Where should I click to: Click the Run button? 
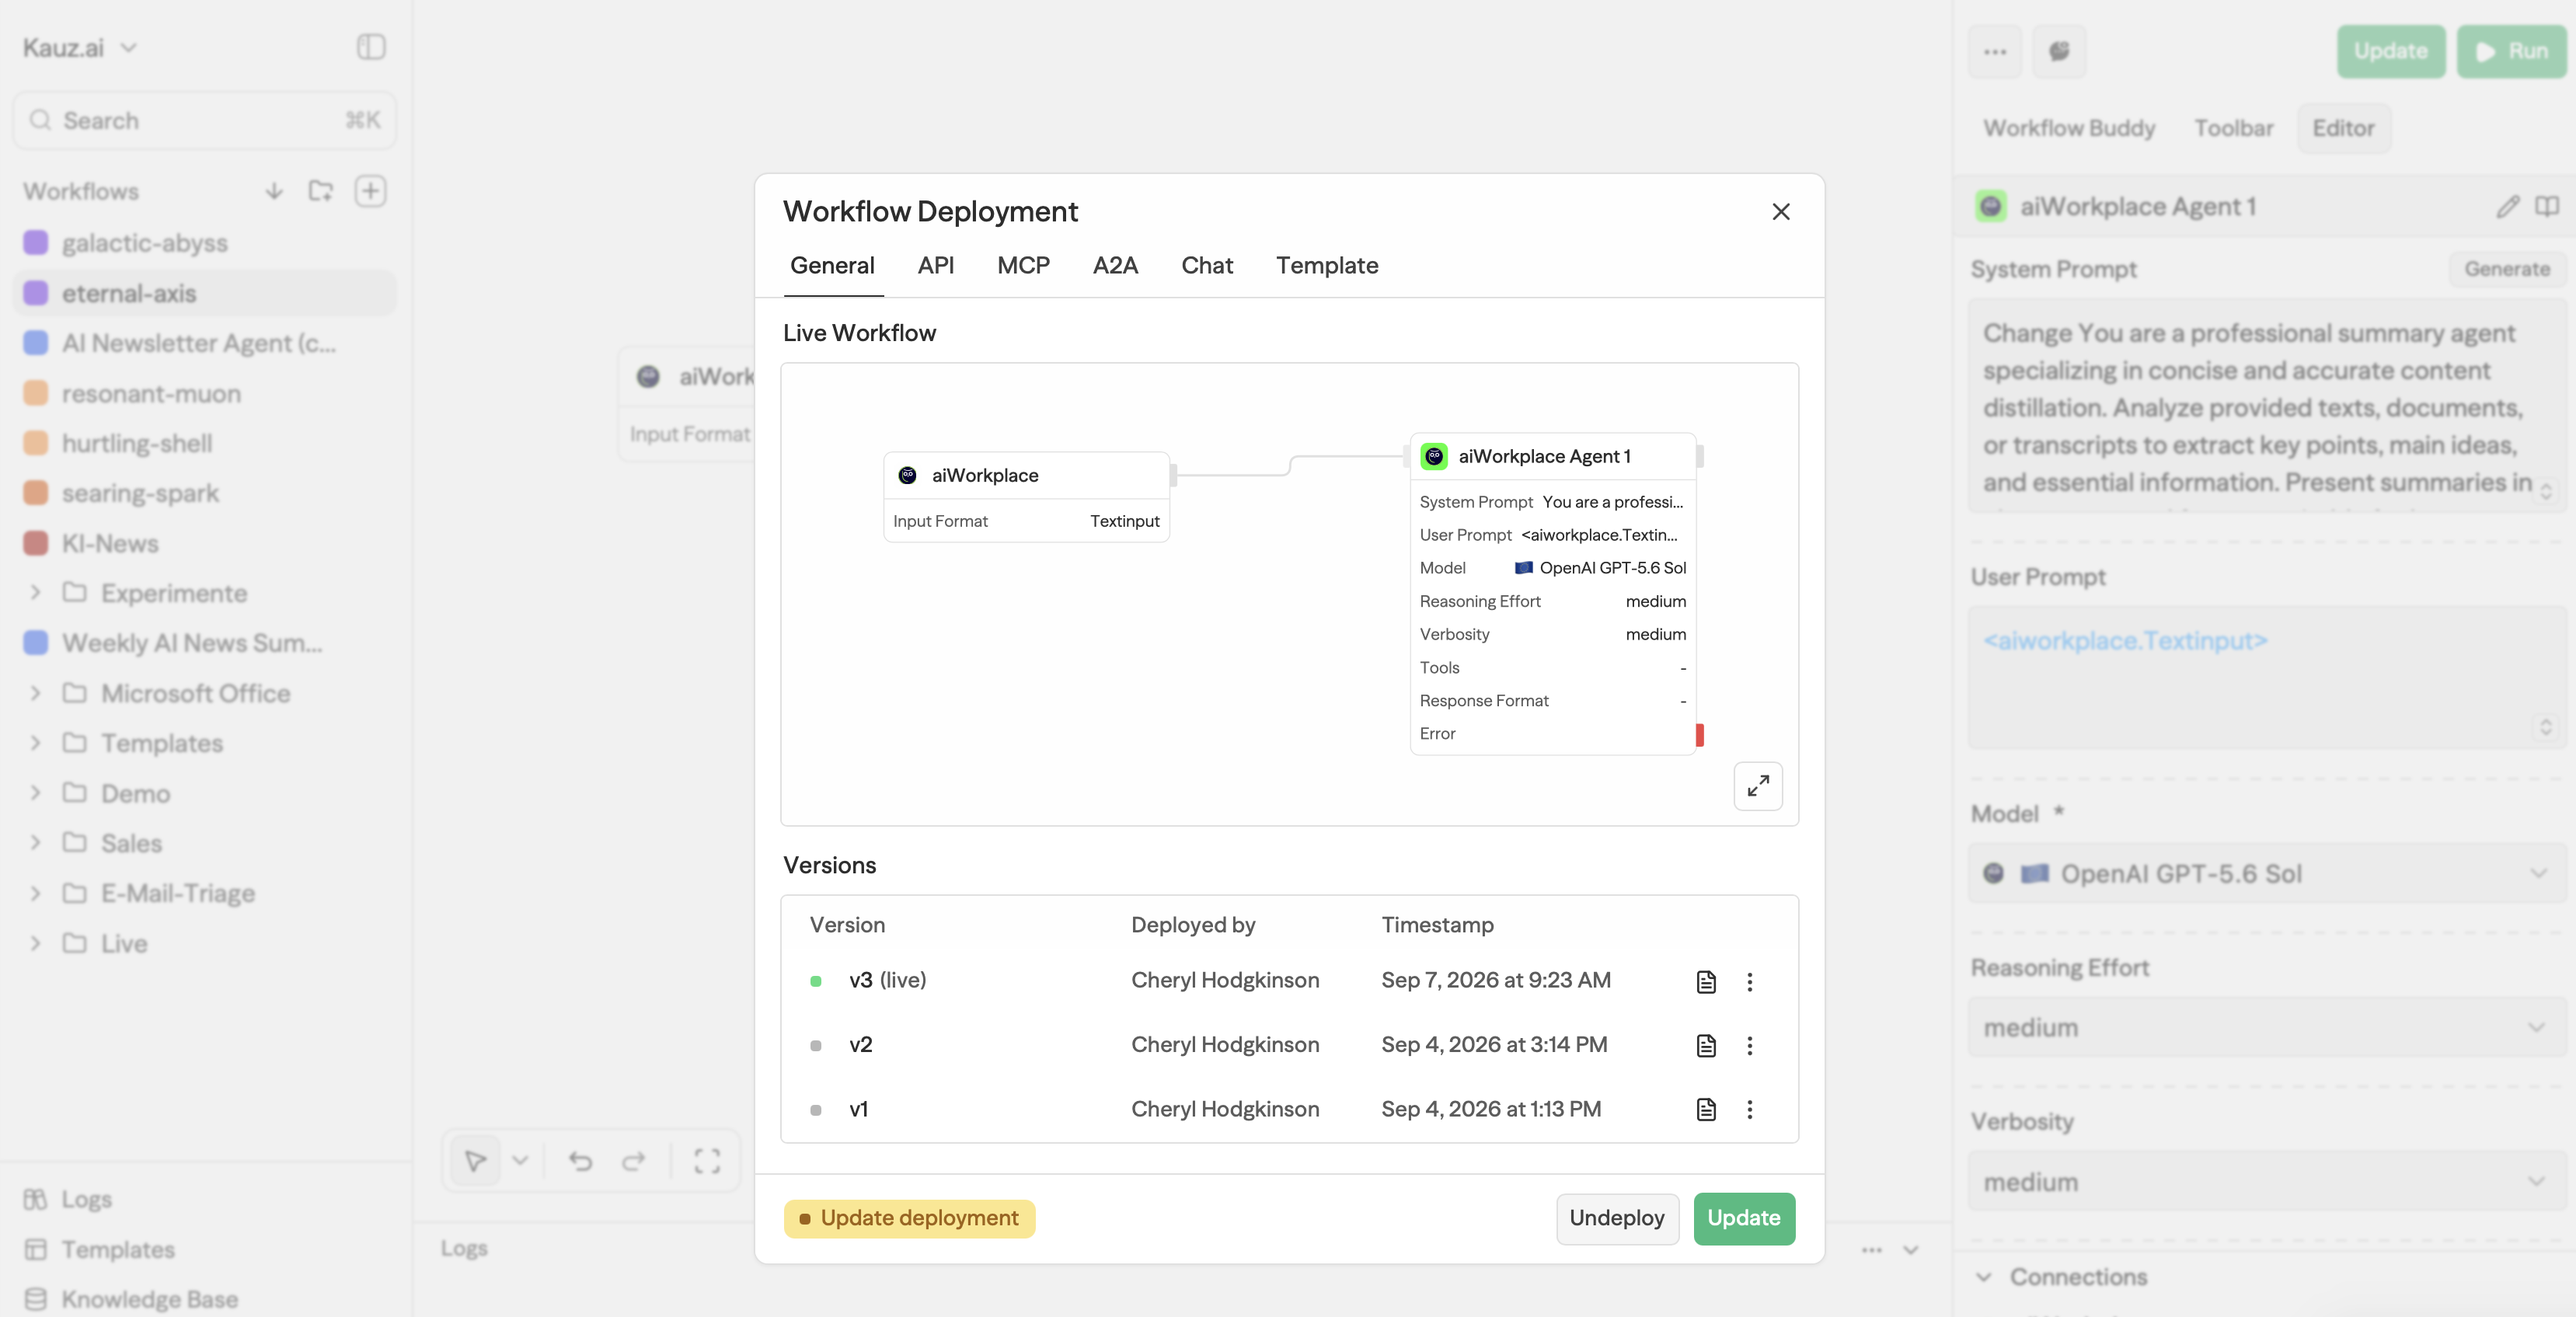(2511, 51)
